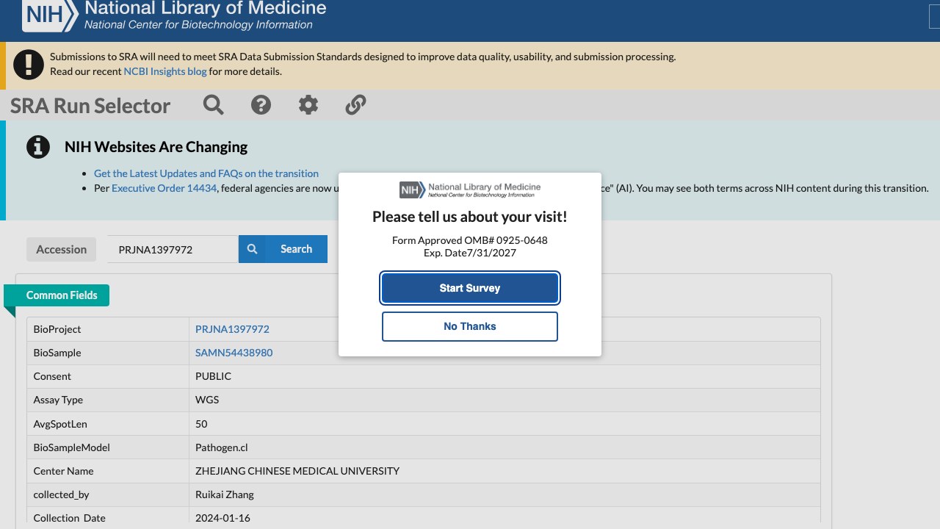The height and width of the screenshot is (529, 940).
Task: Click the Assay Type row label
Action: [x=58, y=400]
